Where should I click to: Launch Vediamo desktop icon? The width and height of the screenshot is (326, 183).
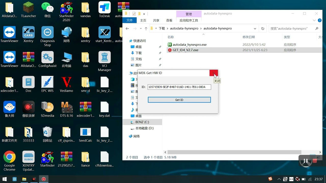[66, 84]
